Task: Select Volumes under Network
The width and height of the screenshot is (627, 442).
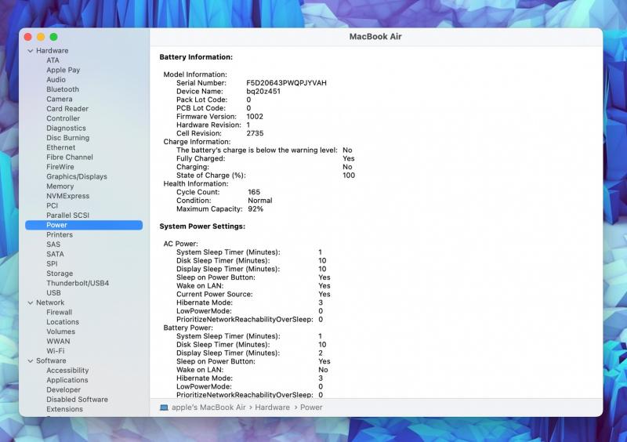Action: [61, 331]
